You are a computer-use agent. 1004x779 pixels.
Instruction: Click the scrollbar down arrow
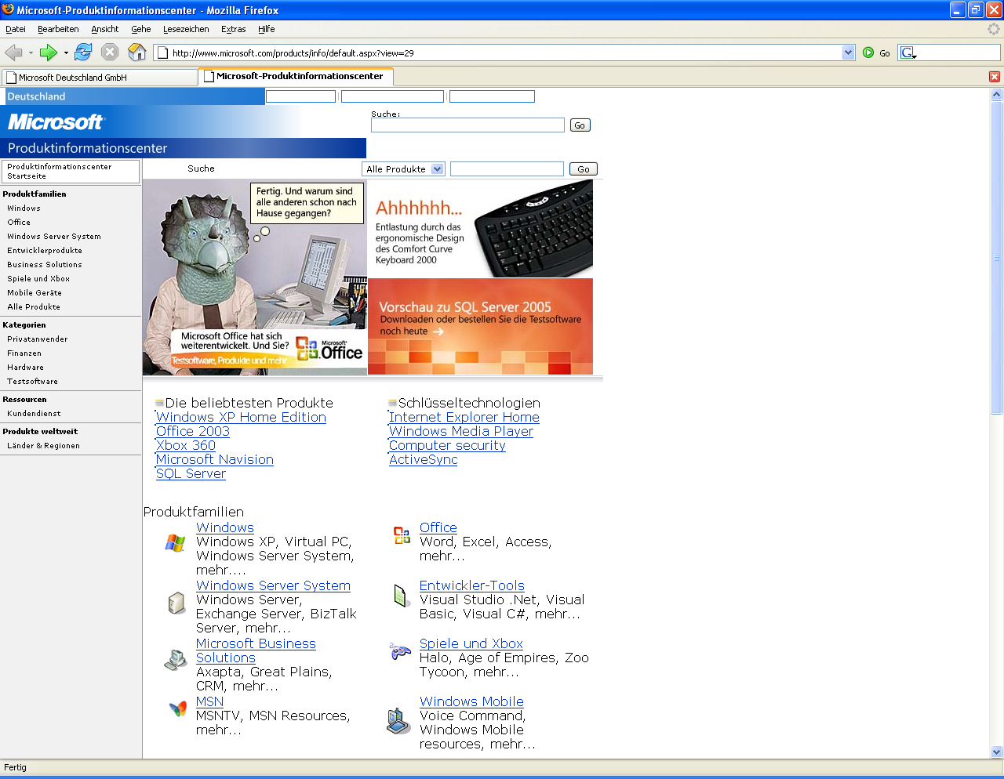click(x=997, y=752)
